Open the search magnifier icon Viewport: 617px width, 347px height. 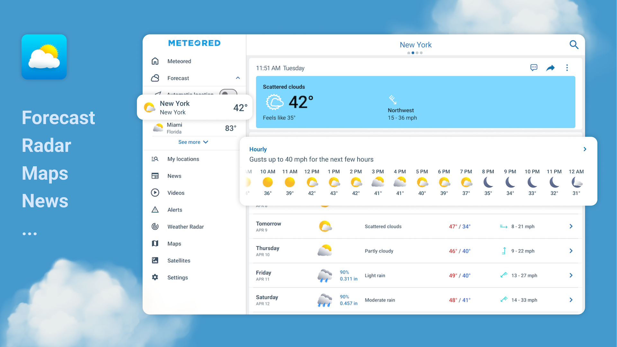pyautogui.click(x=574, y=45)
